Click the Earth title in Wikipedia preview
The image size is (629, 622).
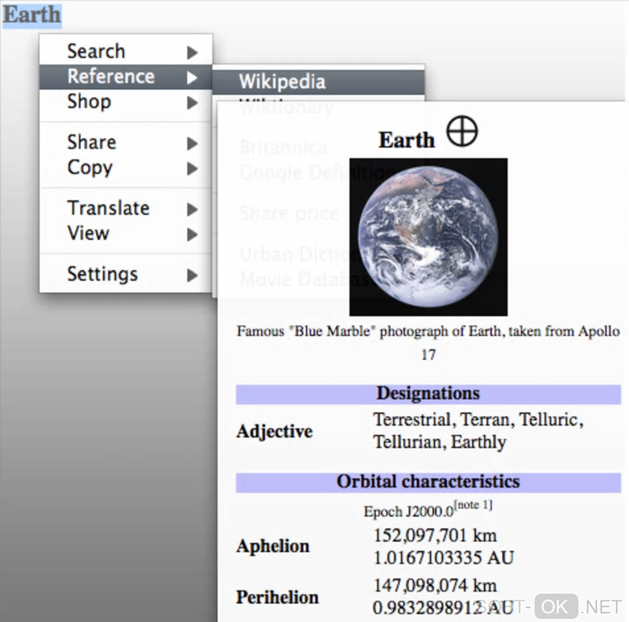pos(406,140)
